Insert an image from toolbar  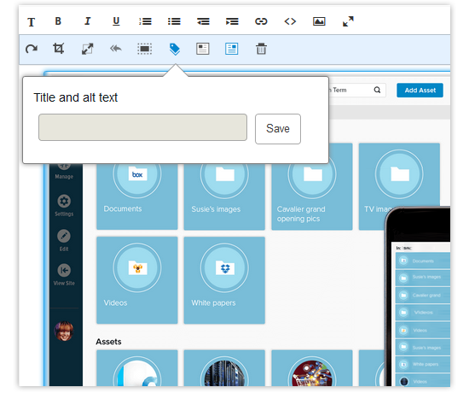coord(319,21)
